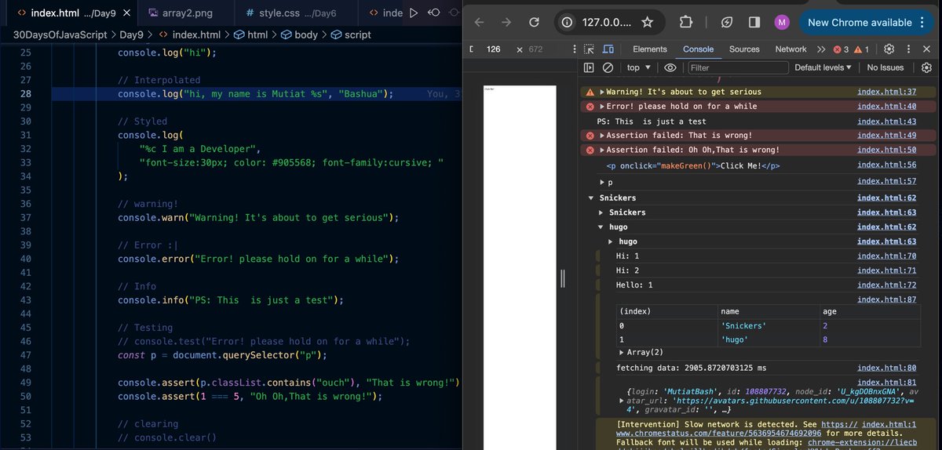This screenshot has width=942, height=450.
Task: Open the index.html:87 source link
Action: [x=886, y=299]
